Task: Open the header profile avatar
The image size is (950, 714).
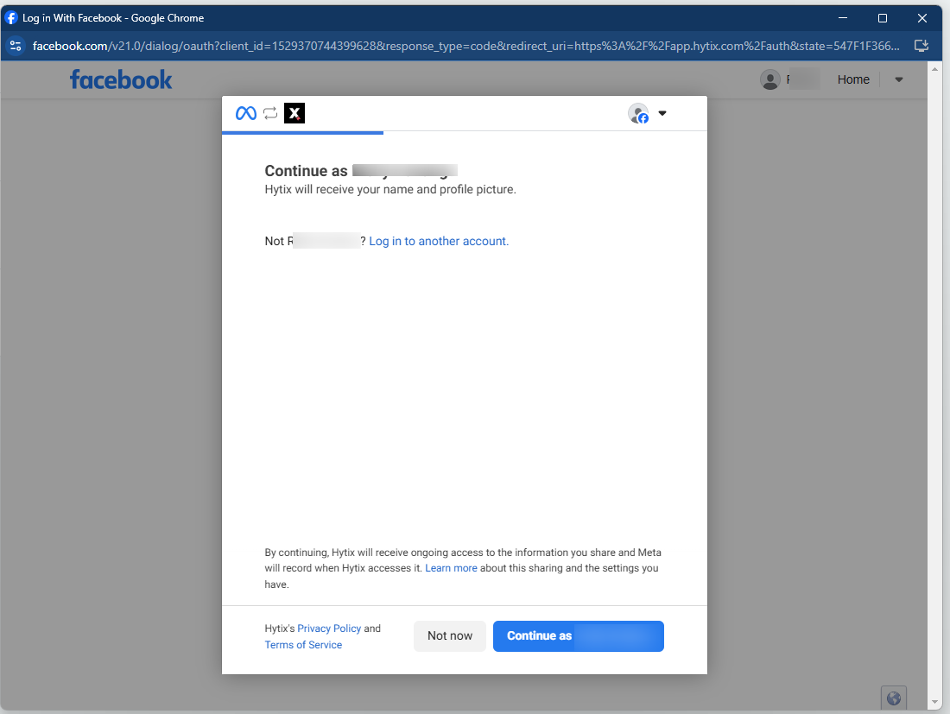Action: click(770, 79)
